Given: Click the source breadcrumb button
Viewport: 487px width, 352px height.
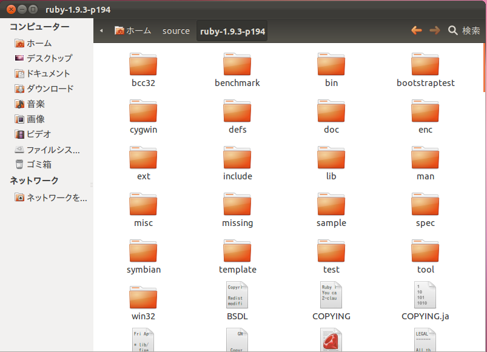Looking at the screenshot, I should pyautogui.click(x=176, y=31).
